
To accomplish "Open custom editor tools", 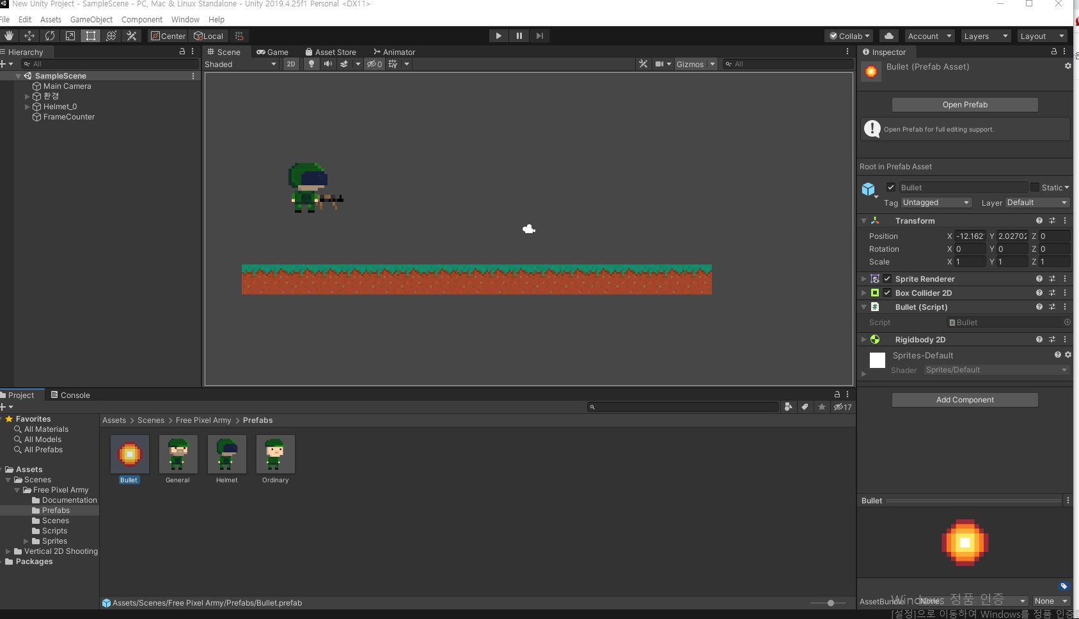I will (132, 36).
